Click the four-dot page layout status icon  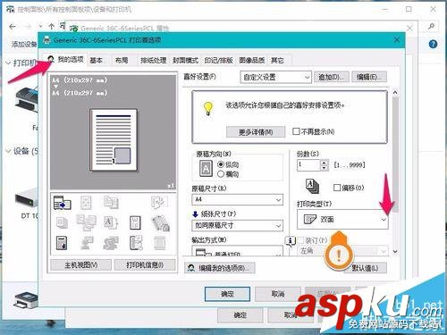(86, 203)
